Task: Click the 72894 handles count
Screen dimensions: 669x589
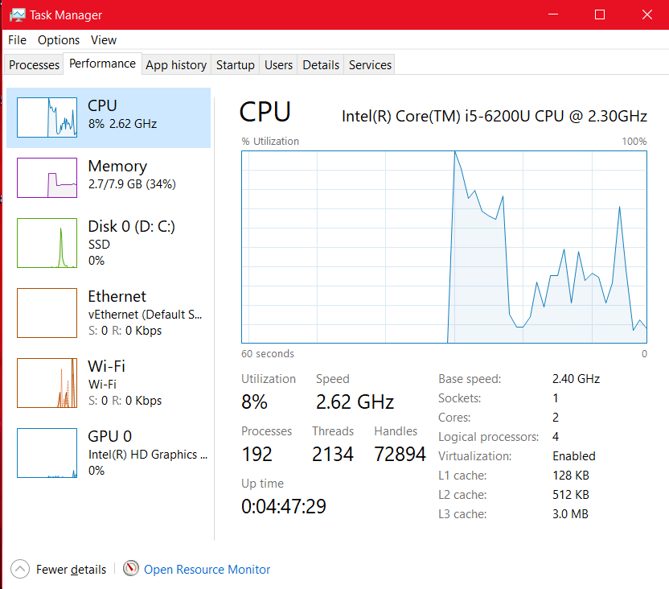Action: [400, 454]
